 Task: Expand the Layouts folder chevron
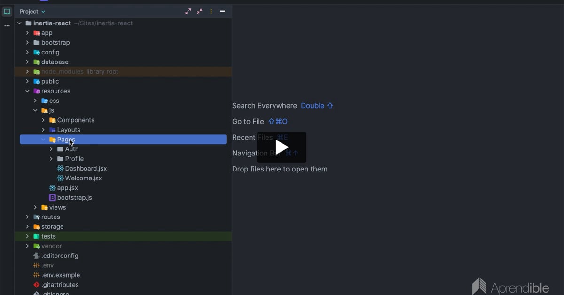coord(43,130)
